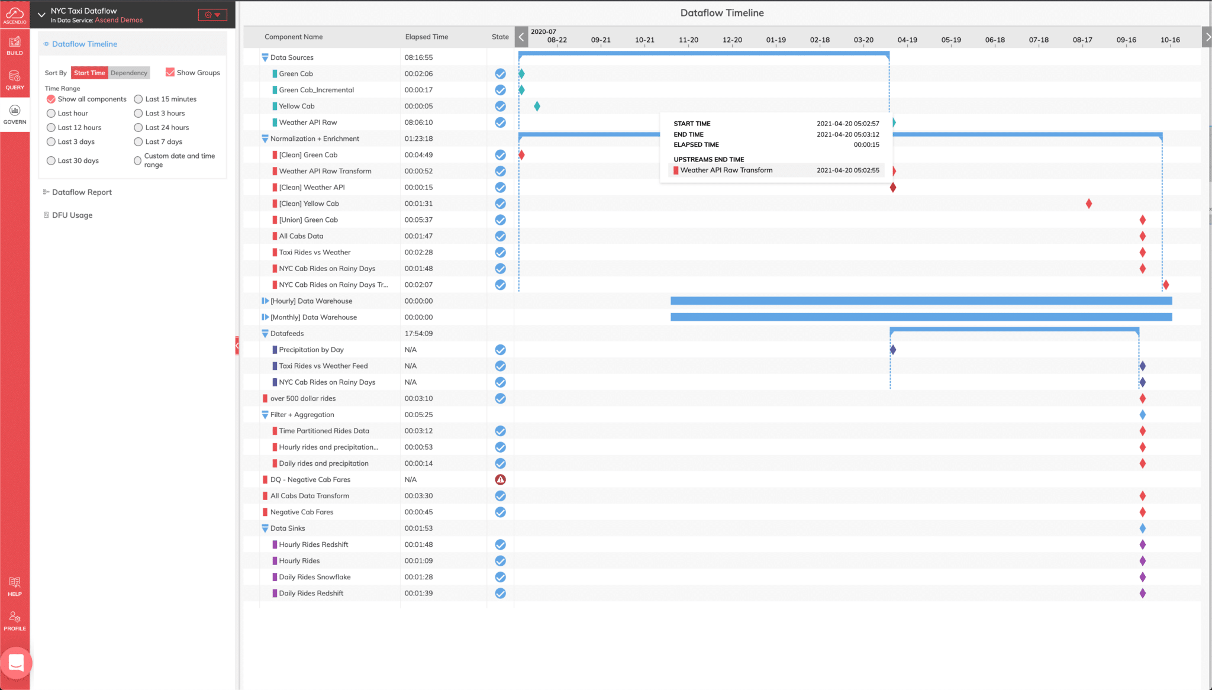
Task: Select Custom date and time range
Action: click(x=138, y=160)
